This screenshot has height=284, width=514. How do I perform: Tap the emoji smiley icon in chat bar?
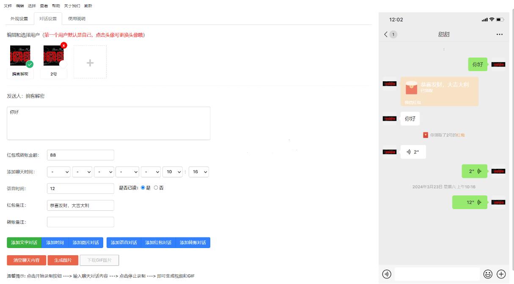tap(488, 274)
